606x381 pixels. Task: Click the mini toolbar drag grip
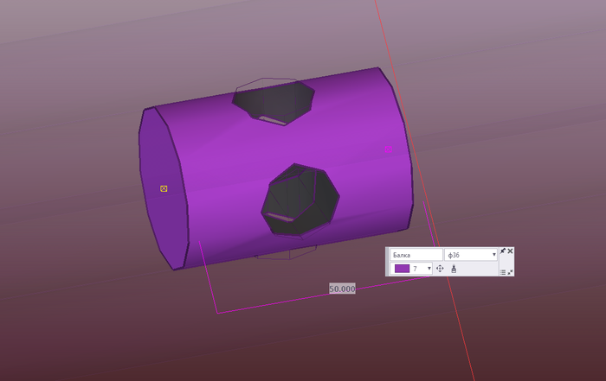(x=387, y=262)
